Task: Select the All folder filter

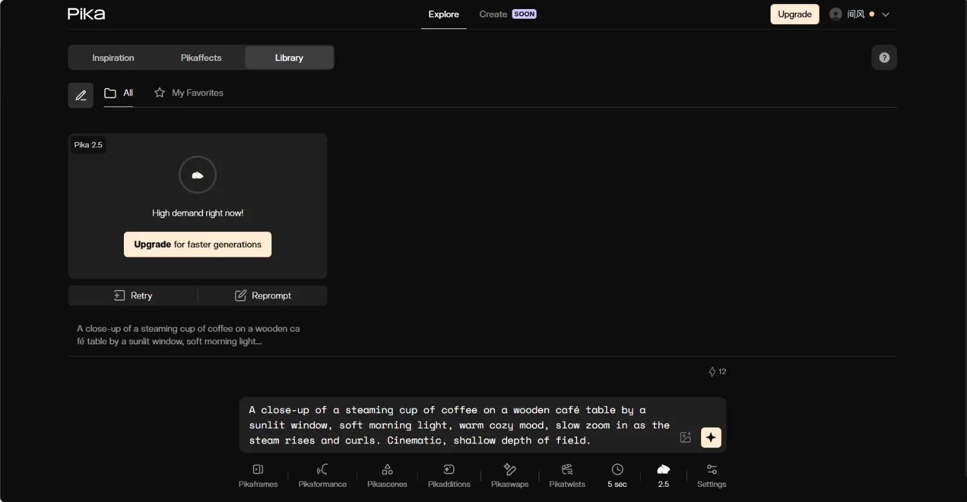Action: point(118,93)
